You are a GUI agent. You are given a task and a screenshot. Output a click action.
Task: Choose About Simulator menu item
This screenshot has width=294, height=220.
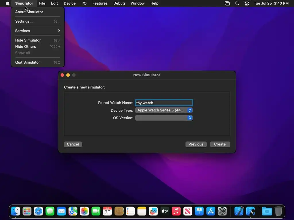tap(38, 12)
